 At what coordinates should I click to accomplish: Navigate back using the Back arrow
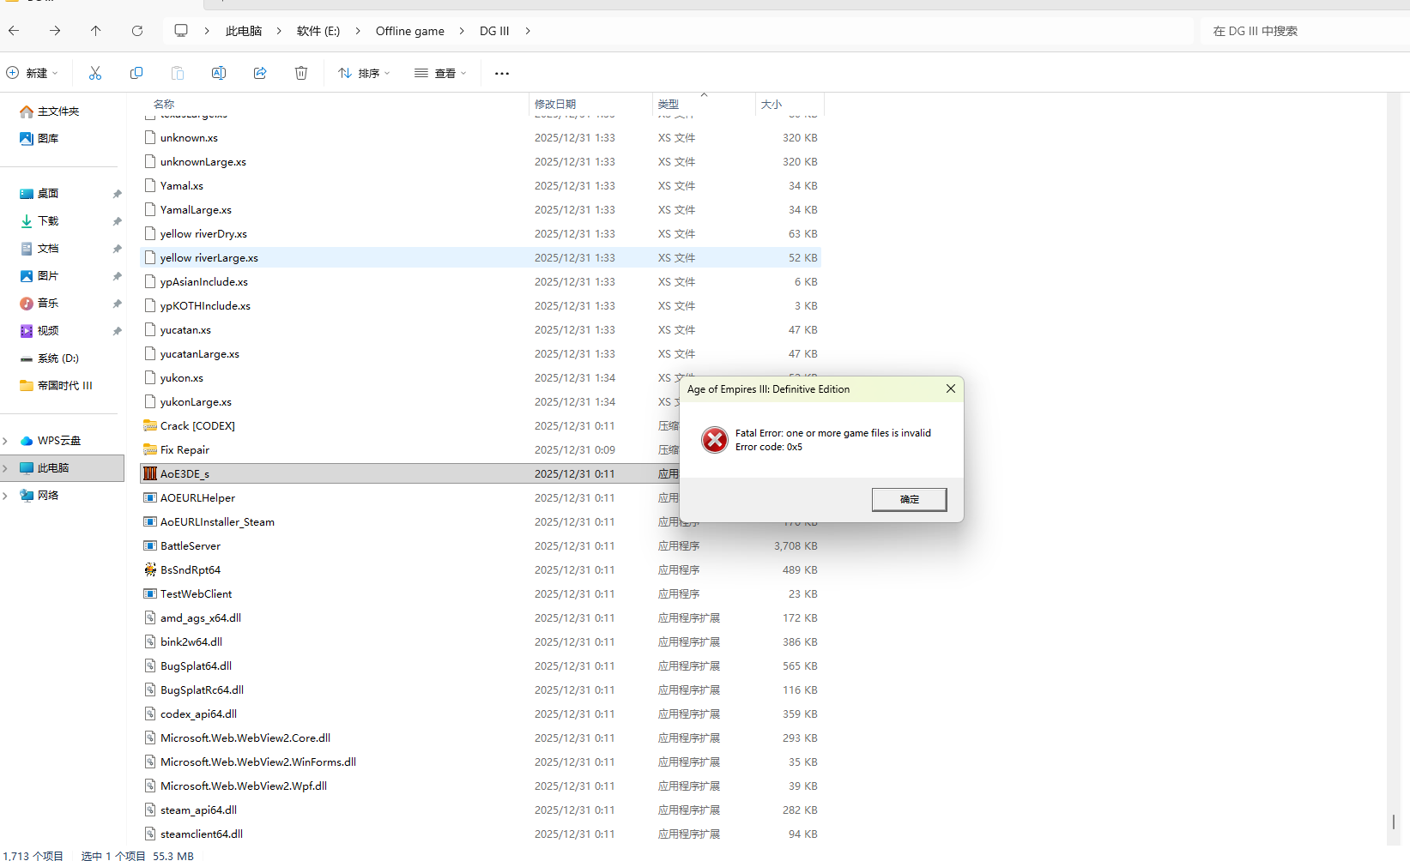coord(15,31)
